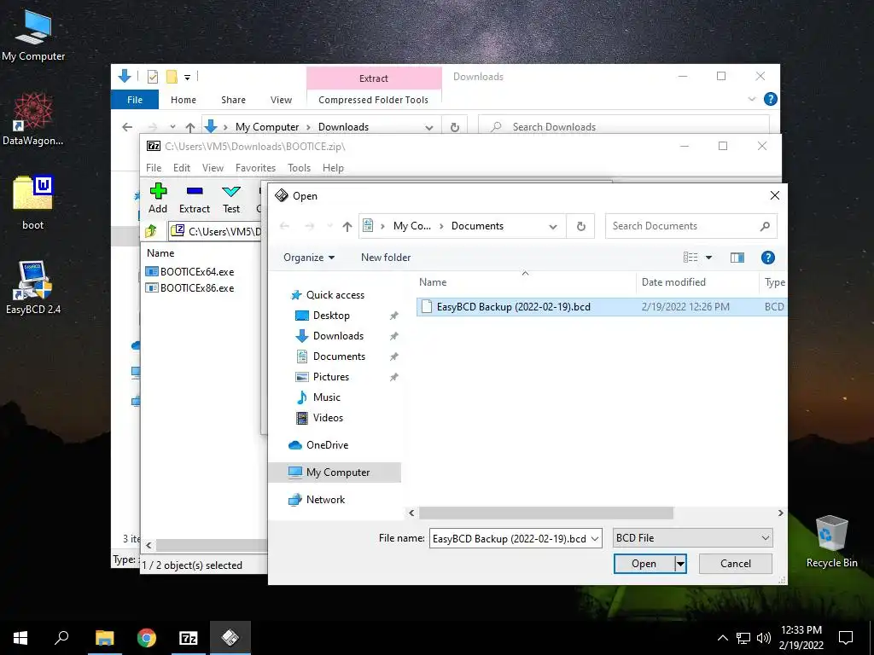The height and width of the screenshot is (655, 874).
Task: Click 7-Zip up-one-level folder icon
Action: (x=151, y=230)
